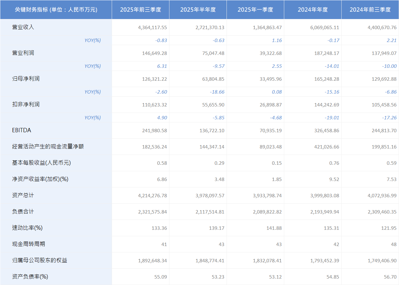The width and height of the screenshot is (399, 285).
Task: Click the YOY value -18.66 for 归母净利润
Action: point(216,92)
